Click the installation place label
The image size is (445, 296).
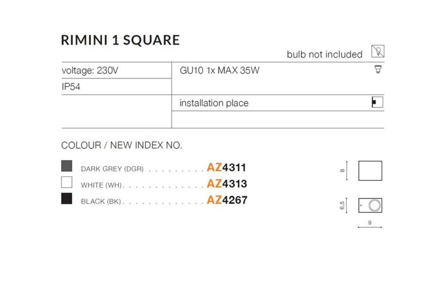[214, 103]
